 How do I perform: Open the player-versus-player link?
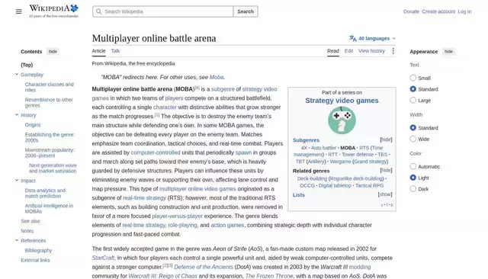tap(177, 216)
